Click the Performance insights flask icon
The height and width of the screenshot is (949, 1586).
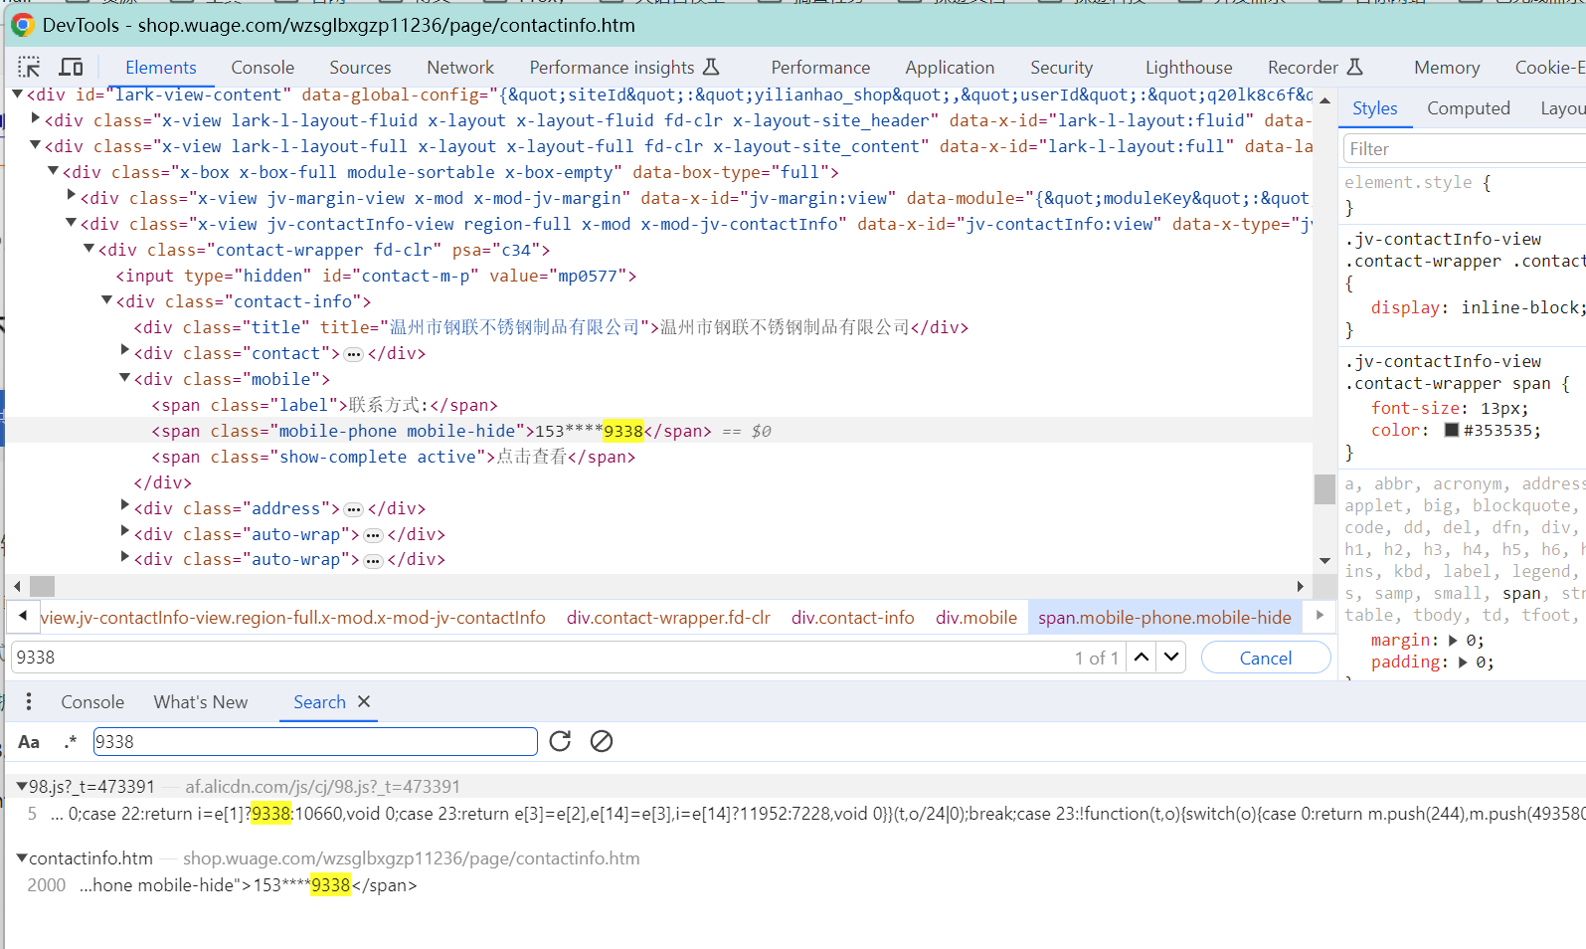click(711, 68)
